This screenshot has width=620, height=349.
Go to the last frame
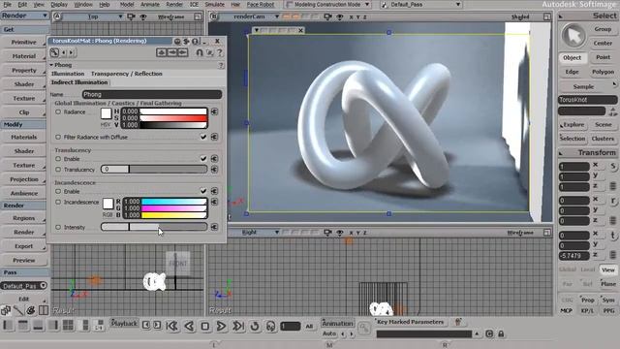(x=238, y=326)
